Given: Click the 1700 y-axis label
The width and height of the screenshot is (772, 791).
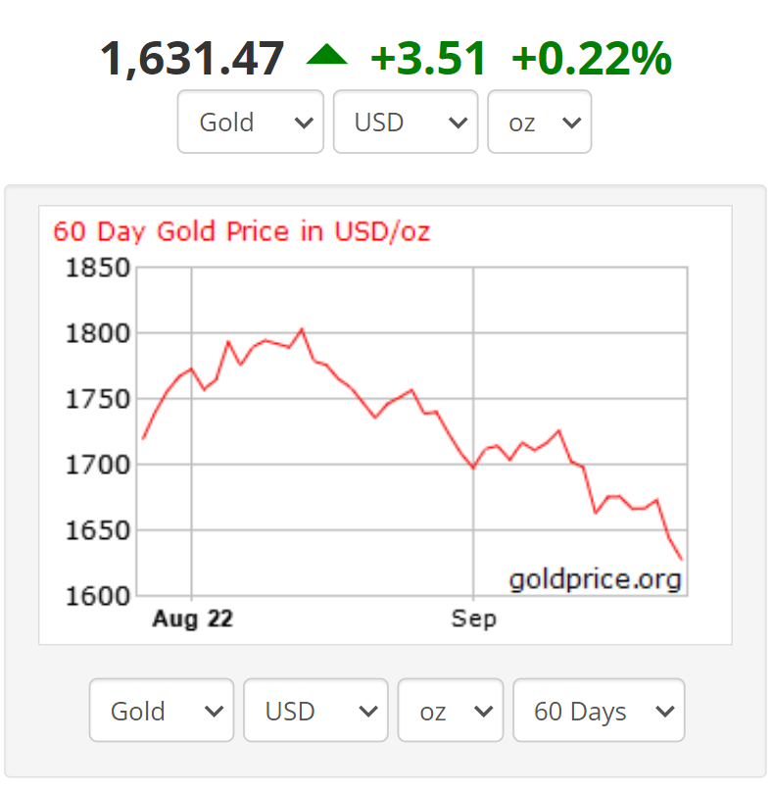Looking at the screenshot, I should pyautogui.click(x=97, y=465).
